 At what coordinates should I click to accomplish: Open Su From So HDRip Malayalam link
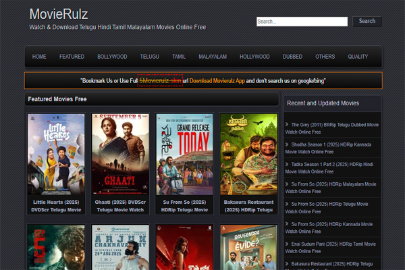[331, 188]
